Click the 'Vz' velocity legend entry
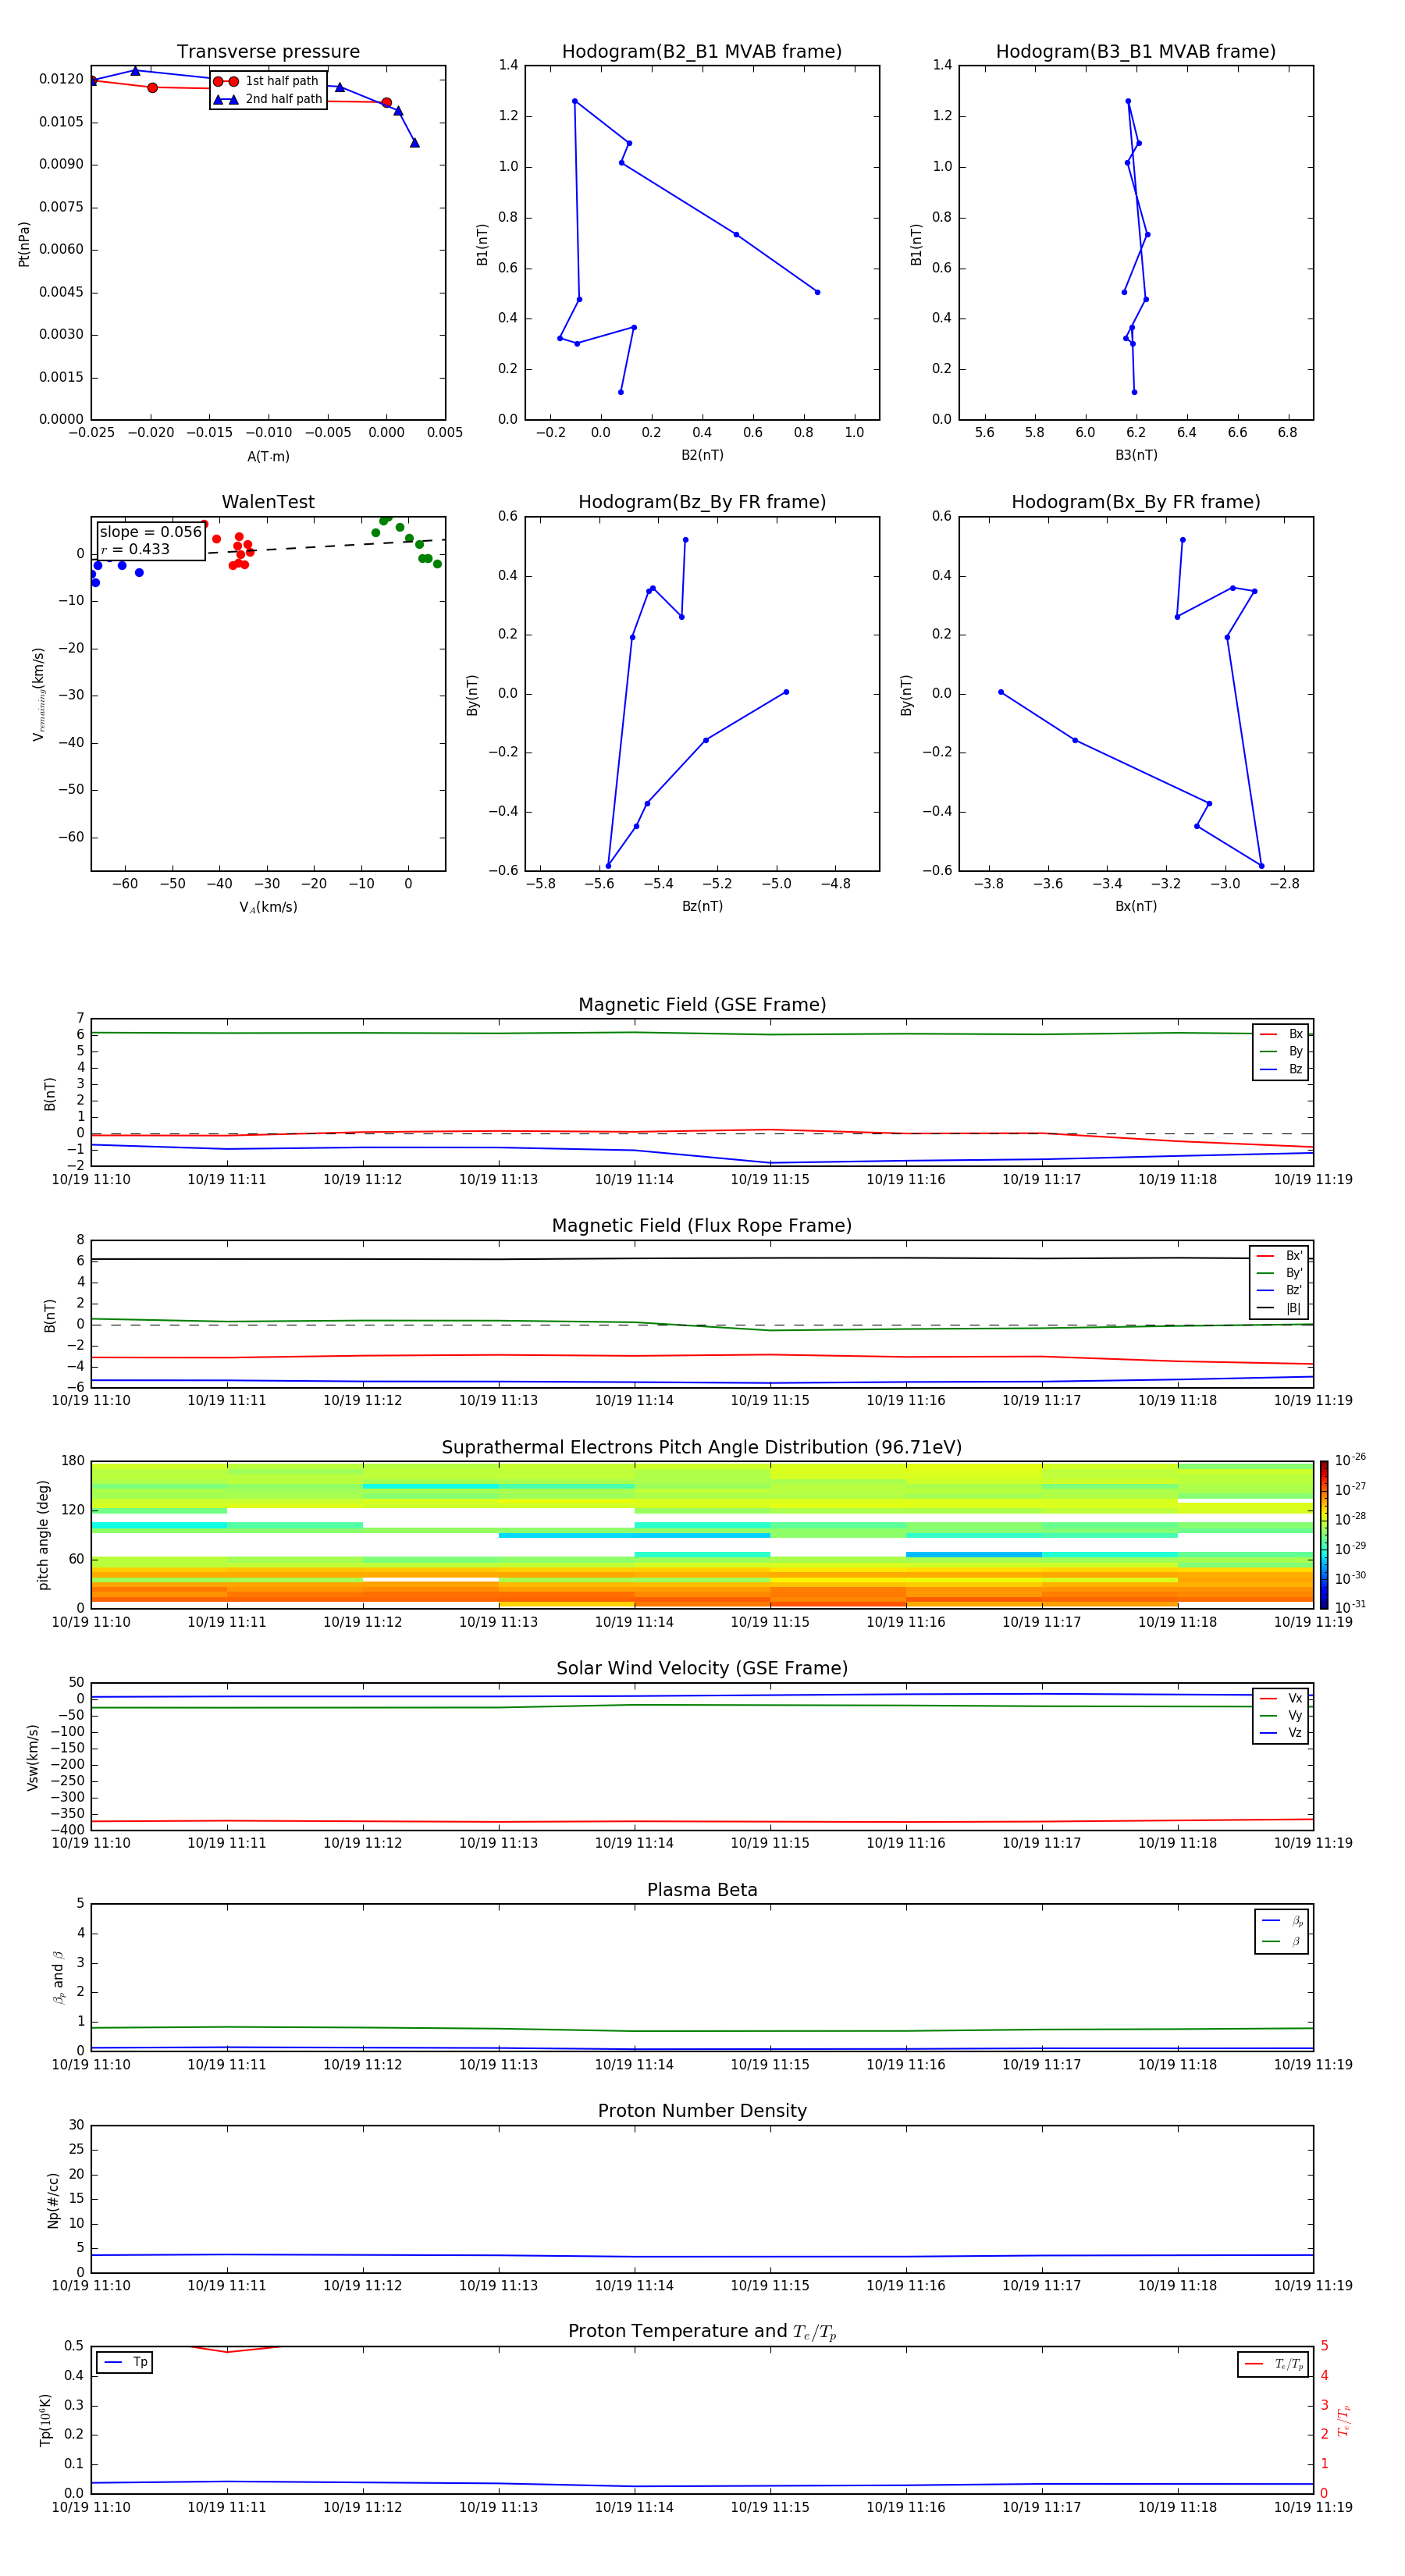Screen dimensions: 1405x2576 click(1281, 1733)
